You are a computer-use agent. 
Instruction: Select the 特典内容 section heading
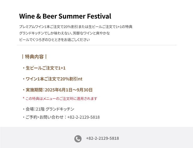pyautogui.click(x=34, y=57)
